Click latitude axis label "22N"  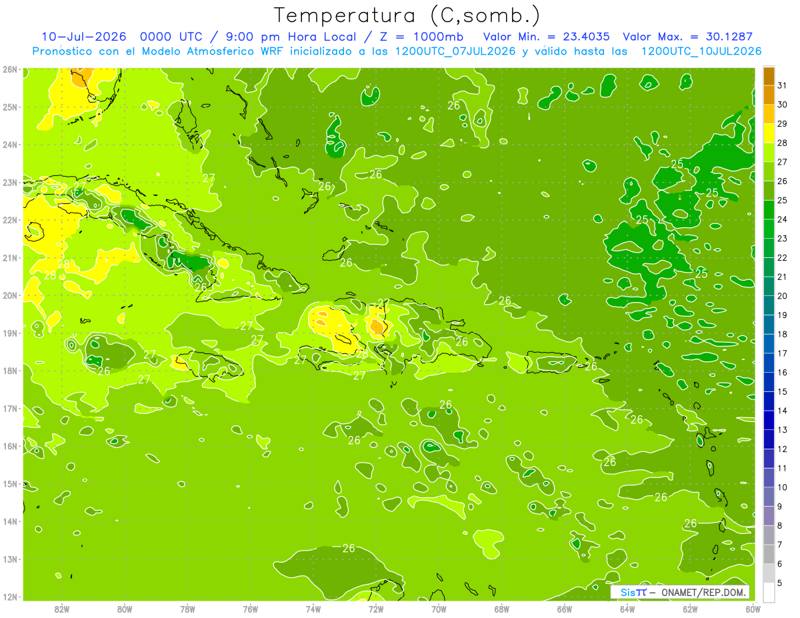[10, 220]
